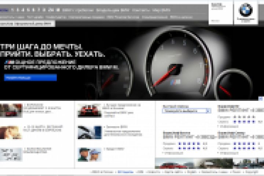The width and height of the screenshot is (264, 176).
Task: Click the white panel left of BMW logo
Action: point(221,12)
